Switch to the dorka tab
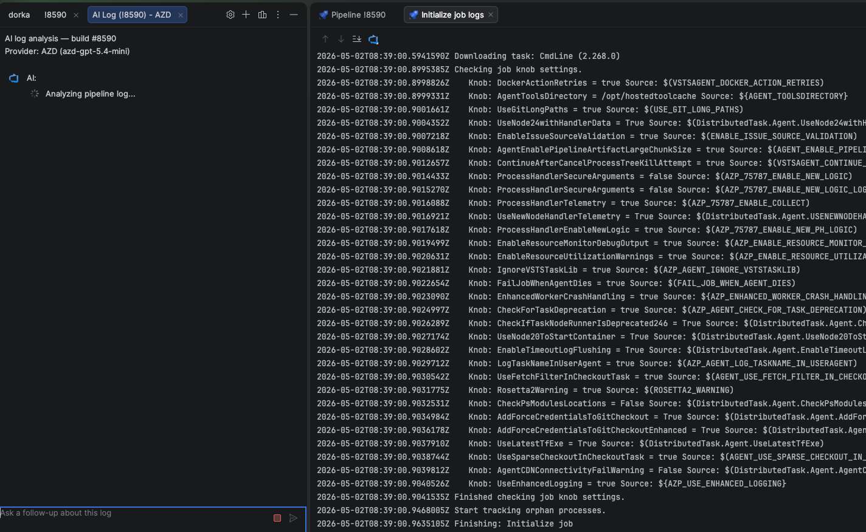Viewport: 866px width, 532px height. (x=19, y=15)
